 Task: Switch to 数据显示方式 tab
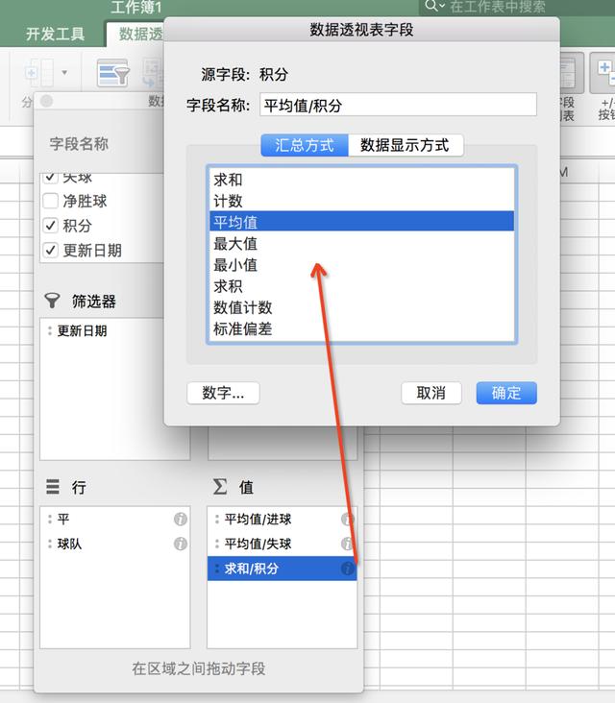(406, 145)
